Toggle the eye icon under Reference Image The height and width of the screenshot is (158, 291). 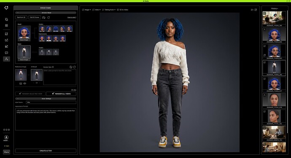pos(25,83)
